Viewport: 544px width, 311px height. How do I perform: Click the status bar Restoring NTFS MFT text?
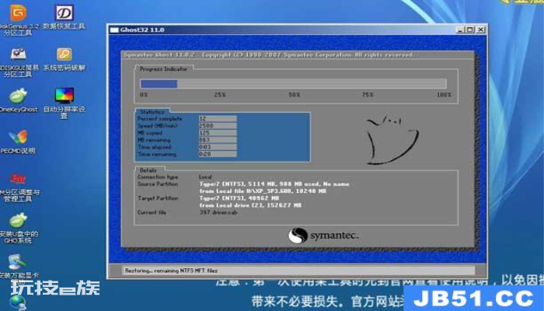pos(171,271)
